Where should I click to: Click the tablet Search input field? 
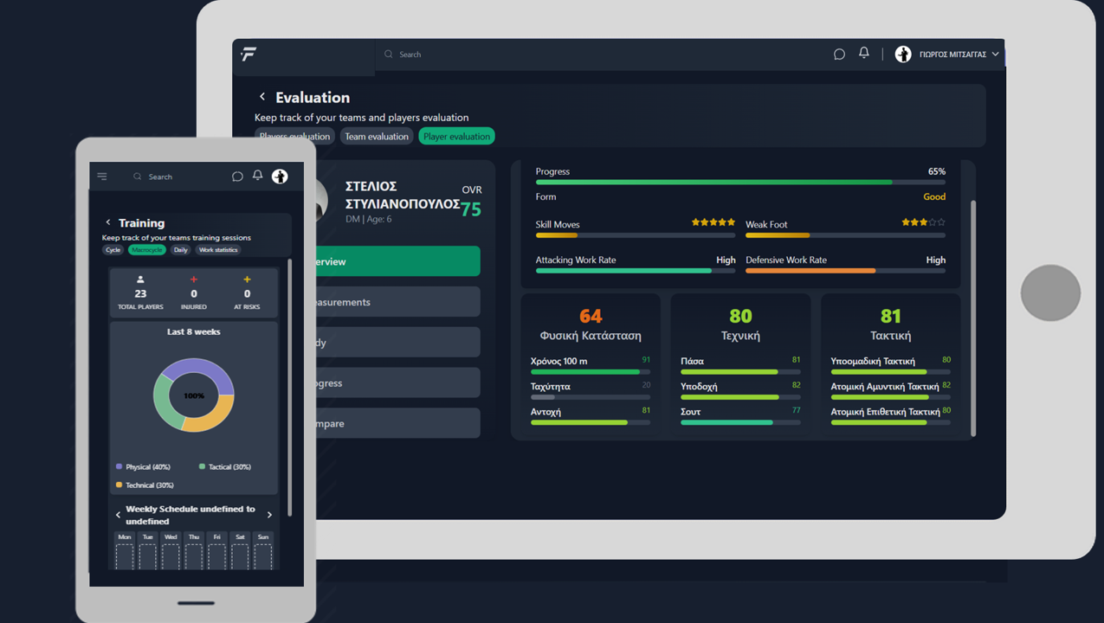520,55
